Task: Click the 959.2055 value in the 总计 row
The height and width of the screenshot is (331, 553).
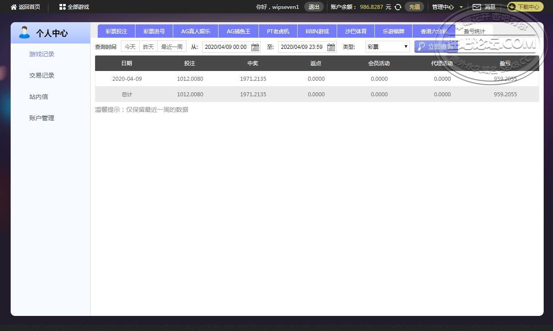Action: tap(505, 95)
